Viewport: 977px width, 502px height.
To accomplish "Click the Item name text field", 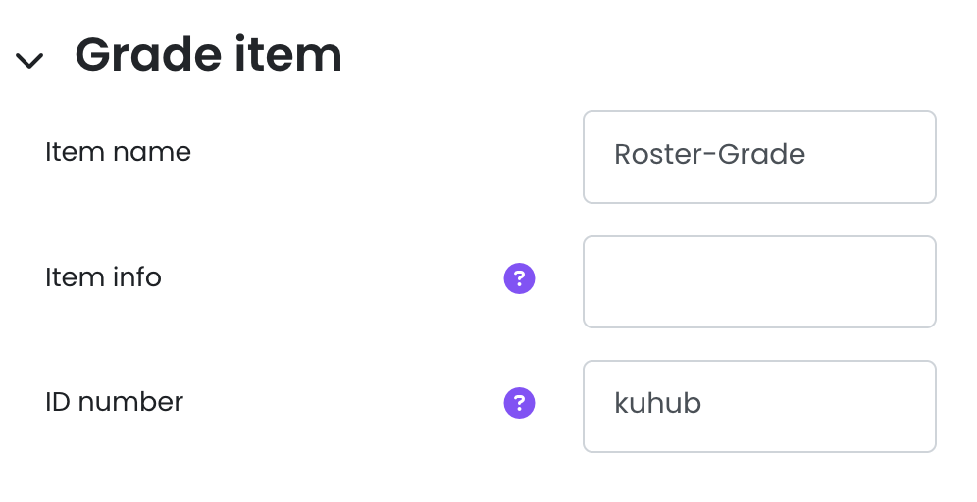I will coord(758,156).
